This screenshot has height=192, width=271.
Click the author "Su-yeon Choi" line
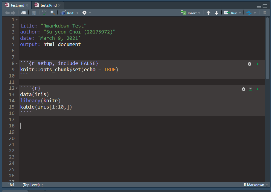(68, 32)
